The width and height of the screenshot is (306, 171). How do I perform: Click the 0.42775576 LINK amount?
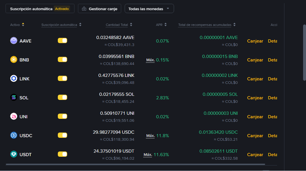tap(116, 75)
